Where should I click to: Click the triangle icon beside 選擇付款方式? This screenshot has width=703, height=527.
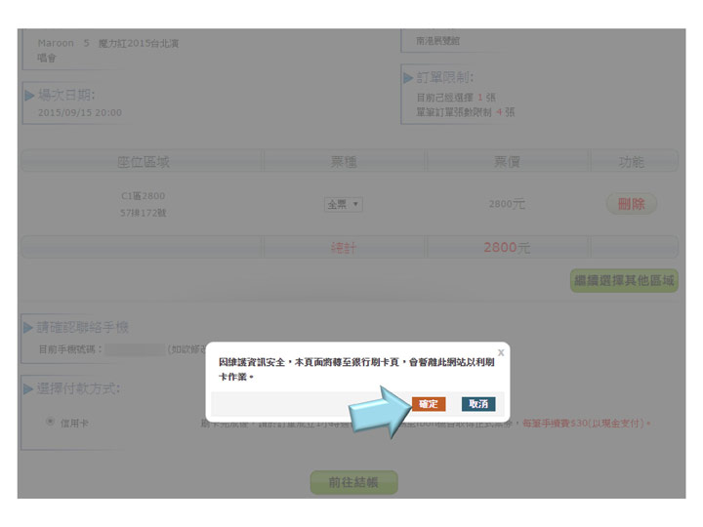[x=29, y=389]
